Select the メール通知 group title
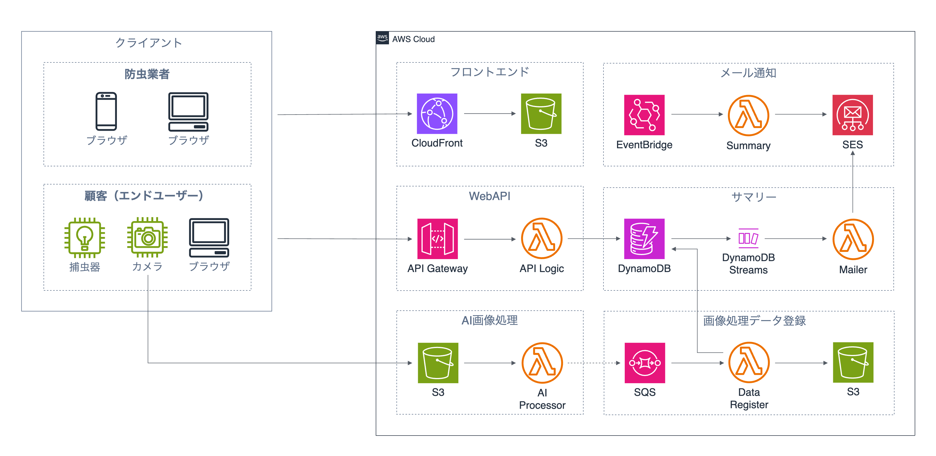936x456 pixels. [x=748, y=73]
